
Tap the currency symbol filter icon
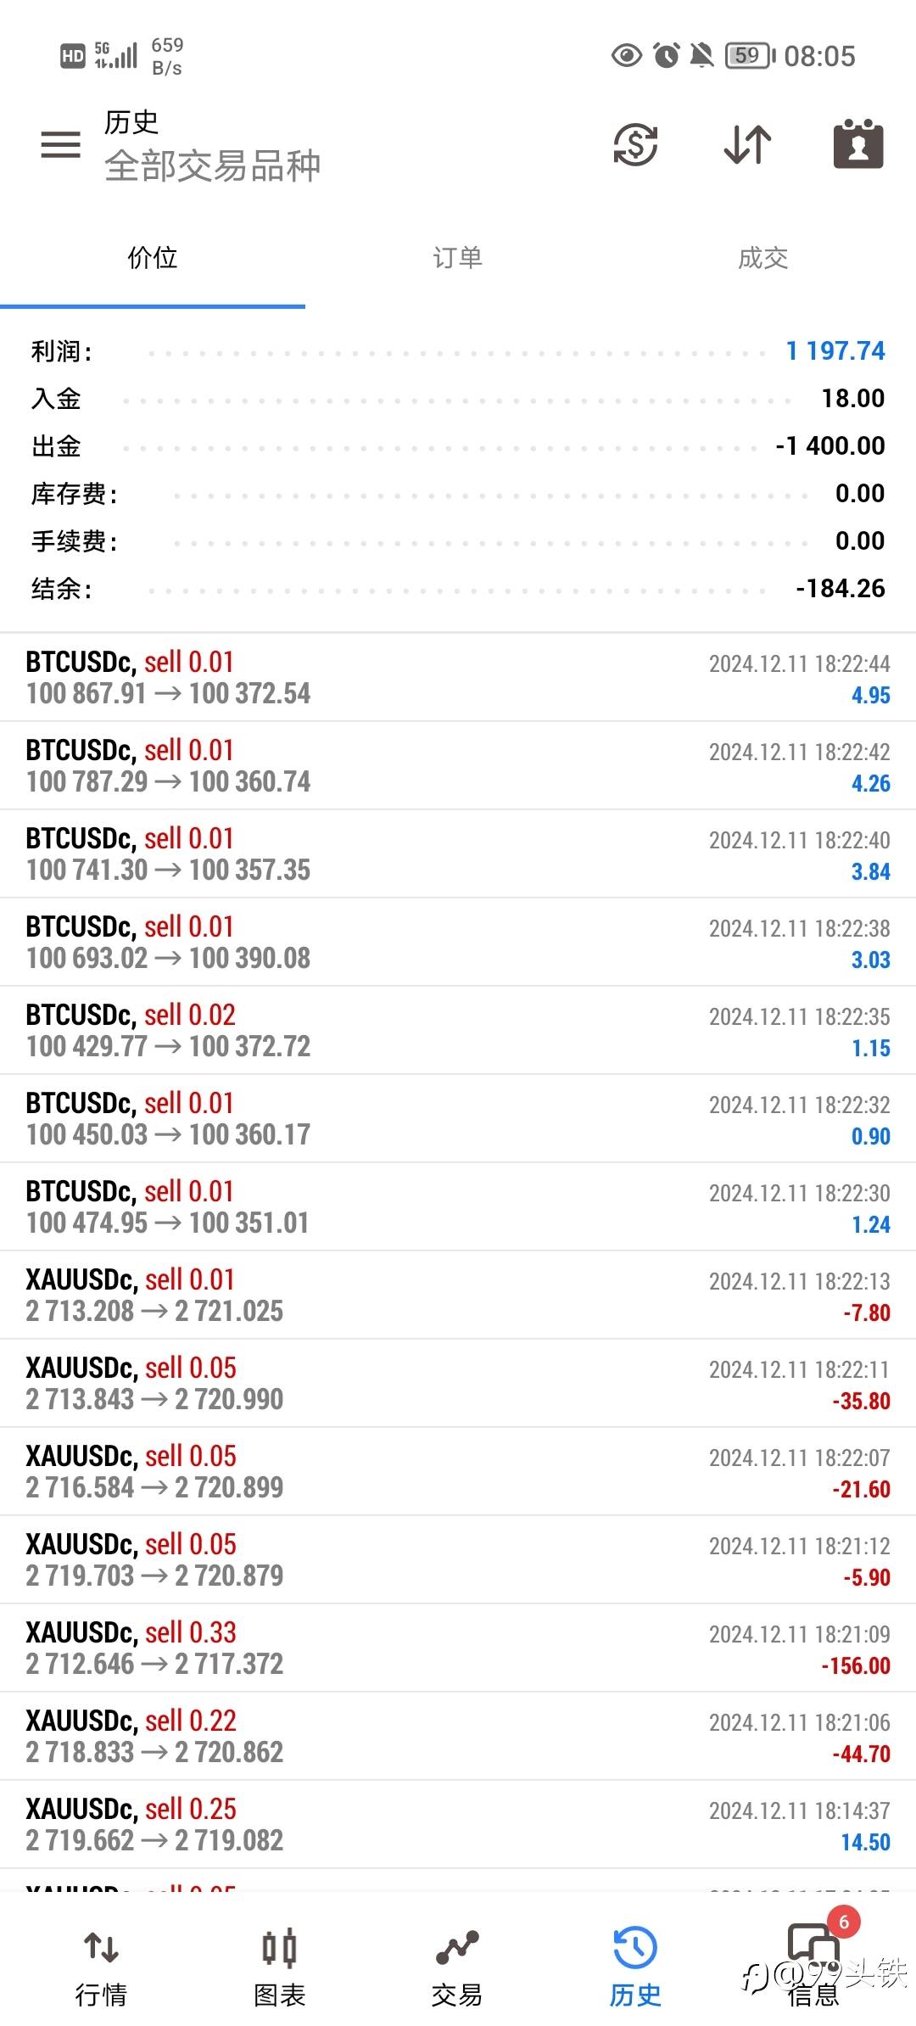[635, 144]
